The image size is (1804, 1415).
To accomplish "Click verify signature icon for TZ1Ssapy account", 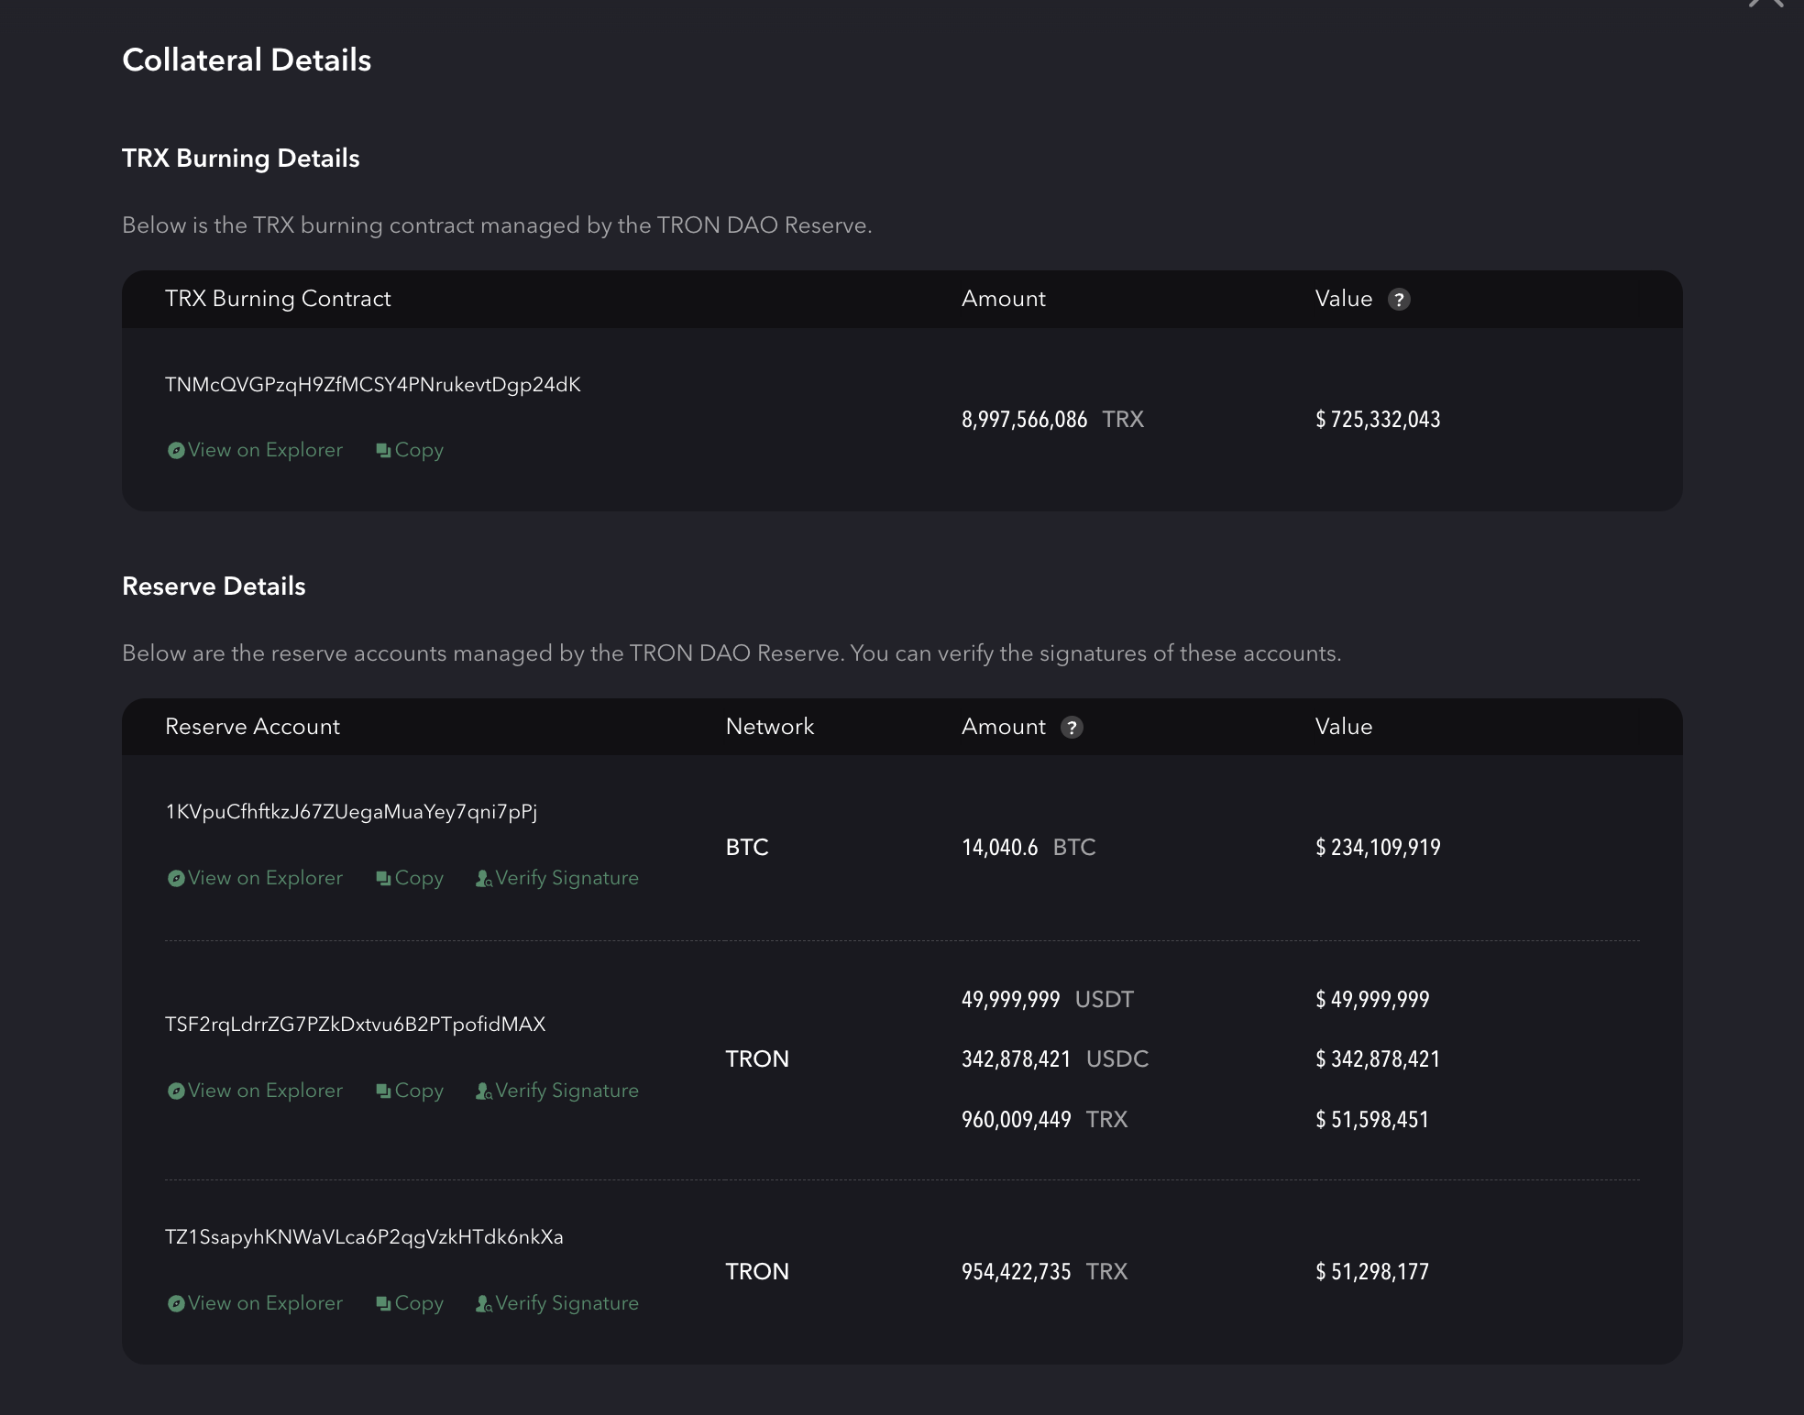I will coord(483,1304).
